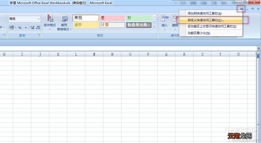Open the 常规 number format dropdown
This screenshot has height=143, width=261.
tap(25, 19)
